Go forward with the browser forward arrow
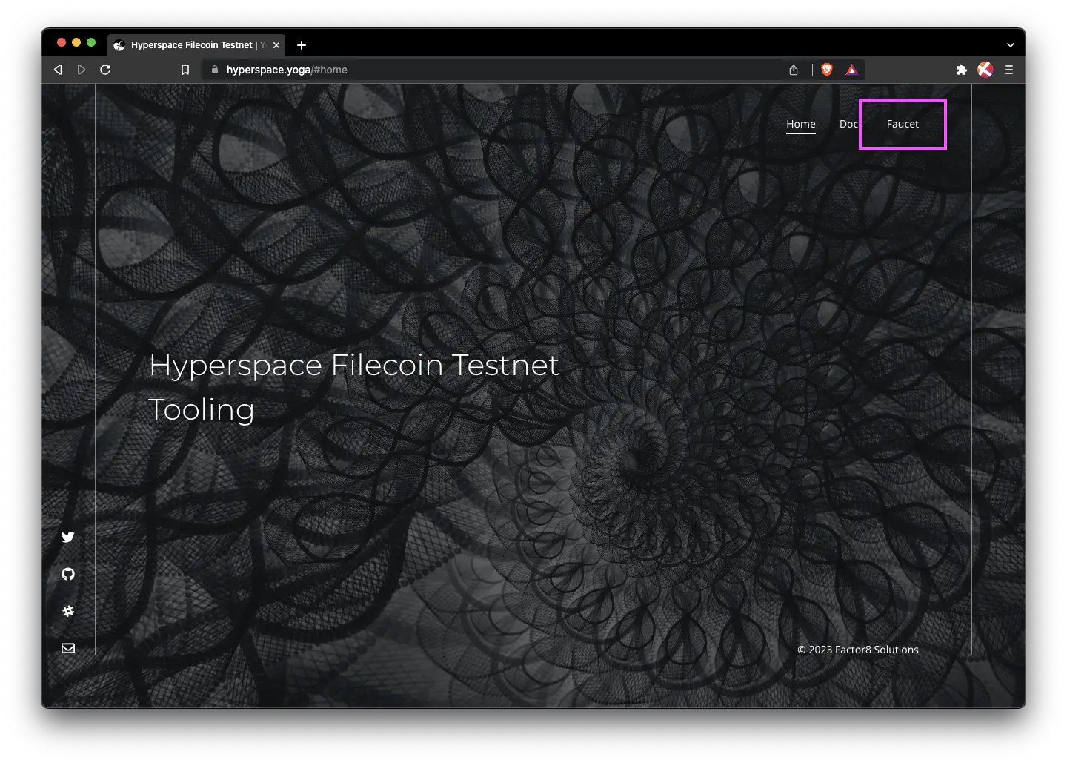Viewport: 1067px width, 763px height. click(82, 70)
